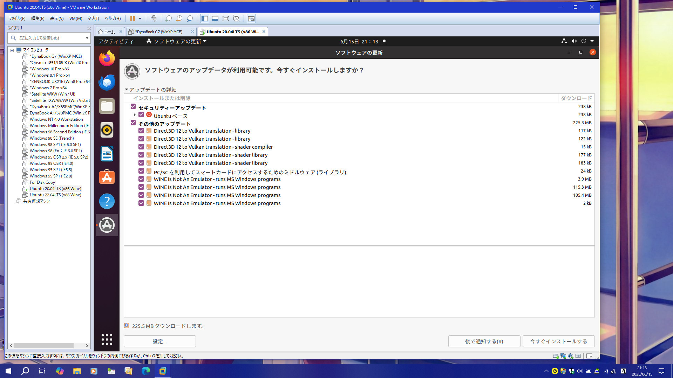Open File Explorer from Windows taskbar
This screenshot has width=673, height=378.
pos(77,371)
